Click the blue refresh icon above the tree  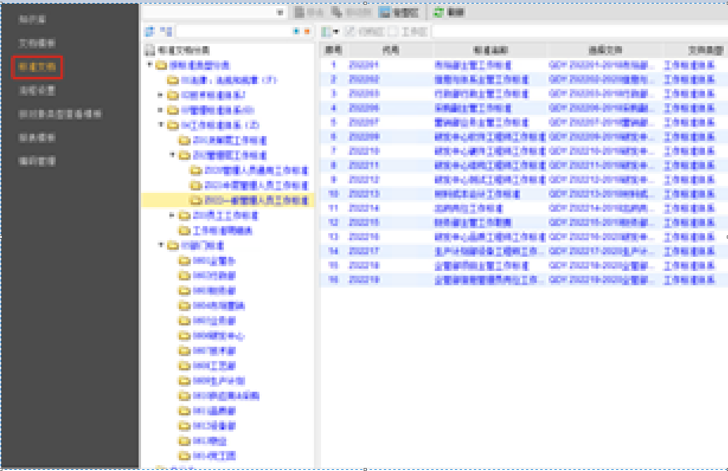[149, 31]
